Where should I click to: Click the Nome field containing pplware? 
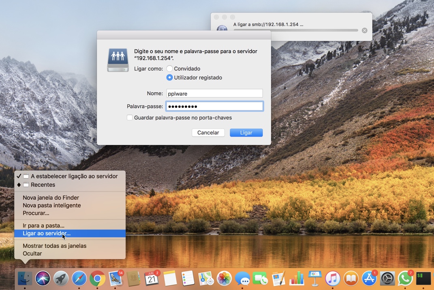point(214,93)
